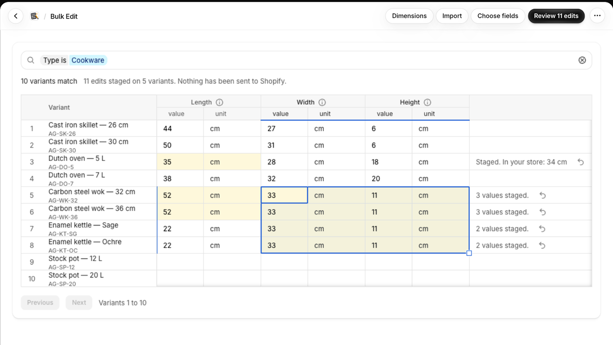This screenshot has height=345, width=613.
Task: Click the Cookware filter chip
Action: coord(88,60)
